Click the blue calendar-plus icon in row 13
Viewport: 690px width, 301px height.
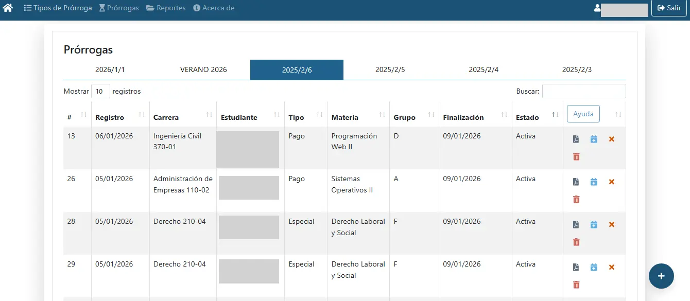594,139
